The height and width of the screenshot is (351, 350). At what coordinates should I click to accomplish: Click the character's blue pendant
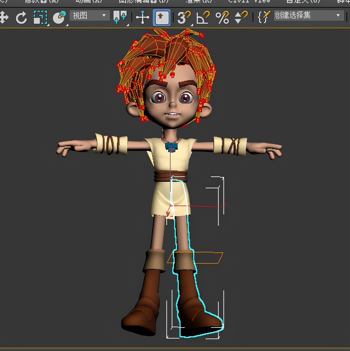(171, 147)
